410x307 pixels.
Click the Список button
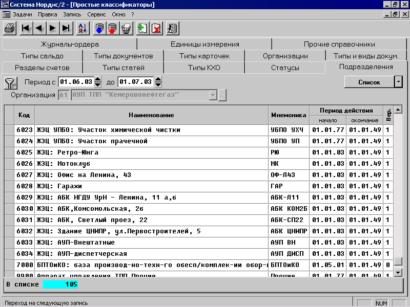(369, 82)
